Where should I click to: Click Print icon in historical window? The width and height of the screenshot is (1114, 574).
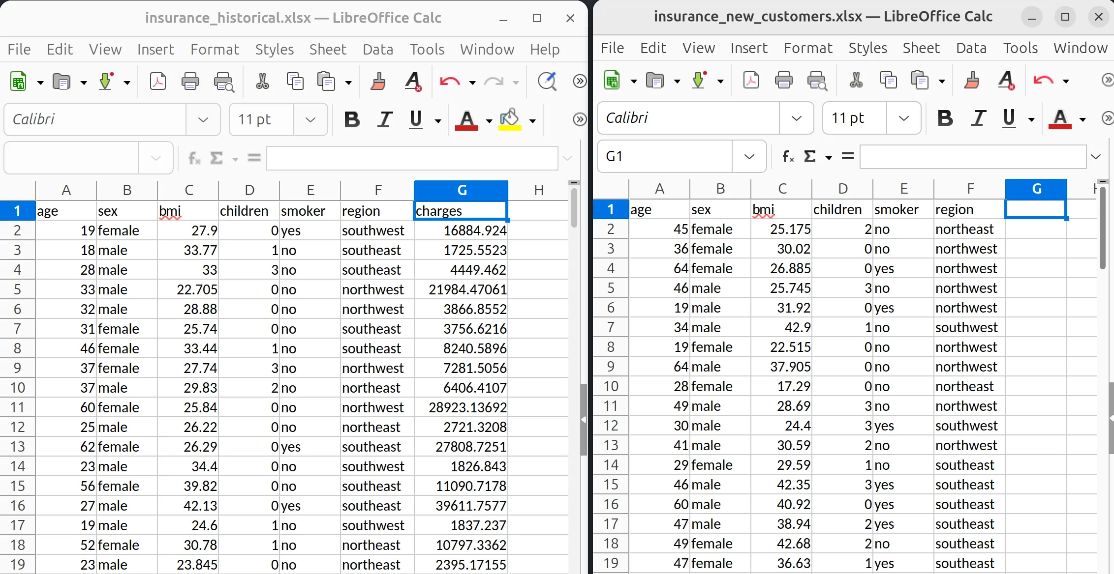pos(190,82)
